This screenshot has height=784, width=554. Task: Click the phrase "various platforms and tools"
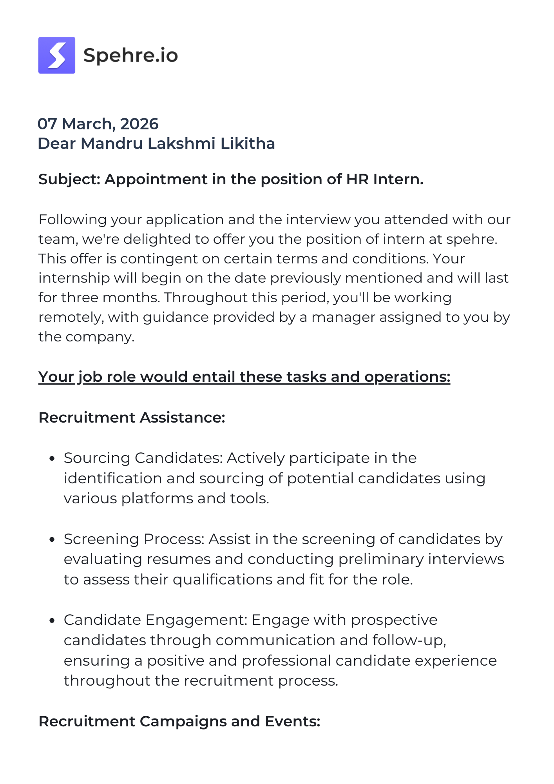[x=166, y=499]
